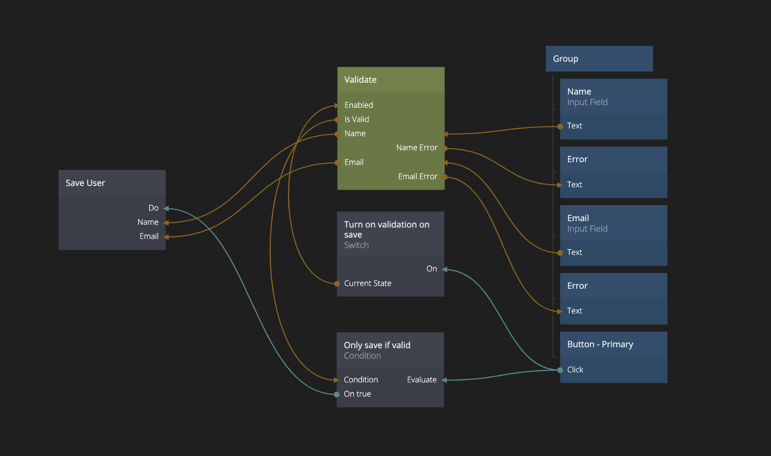Screen dimensions: 771x456
Task: Click the On input arrow of switch node
Action: click(444, 269)
